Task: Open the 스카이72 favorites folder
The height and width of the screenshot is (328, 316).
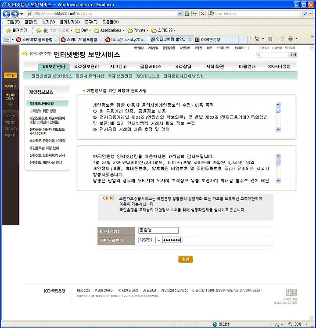Action: [164, 30]
